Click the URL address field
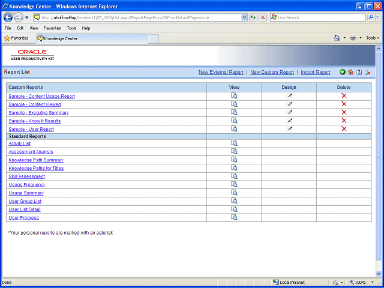Screen dimensions: 384x288 point(140,17)
